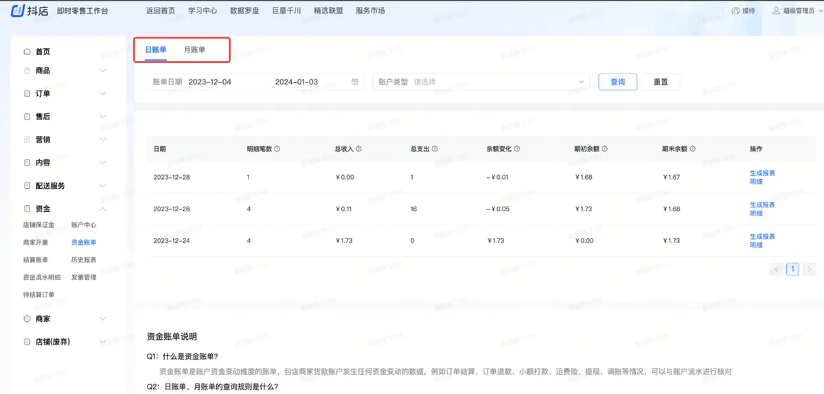This screenshot has width=824, height=394.
Task: Open 商家开票 in sidebar
Action: pos(36,242)
